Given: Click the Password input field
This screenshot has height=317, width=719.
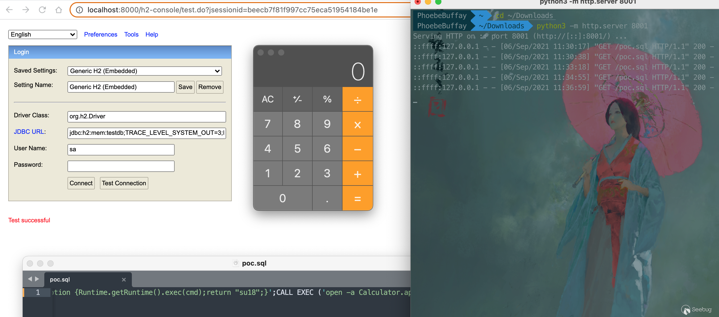Looking at the screenshot, I should click(x=121, y=166).
